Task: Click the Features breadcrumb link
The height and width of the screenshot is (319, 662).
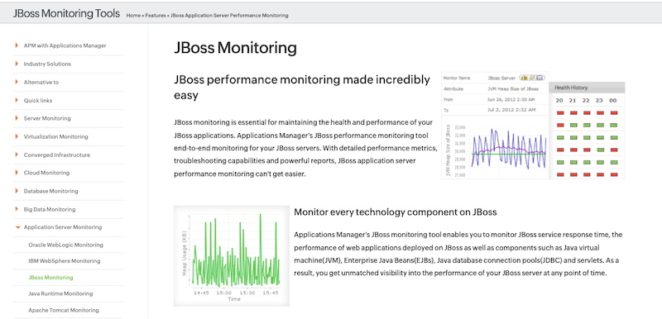Action: pyautogui.click(x=156, y=15)
